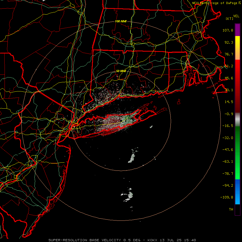Click the -109.8 velocity legend value
The image size is (242, 242).
tap(227, 197)
